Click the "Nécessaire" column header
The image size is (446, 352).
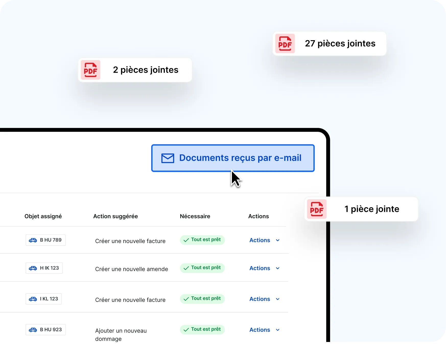click(195, 216)
